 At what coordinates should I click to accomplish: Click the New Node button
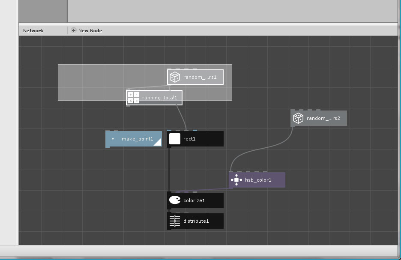(x=87, y=30)
